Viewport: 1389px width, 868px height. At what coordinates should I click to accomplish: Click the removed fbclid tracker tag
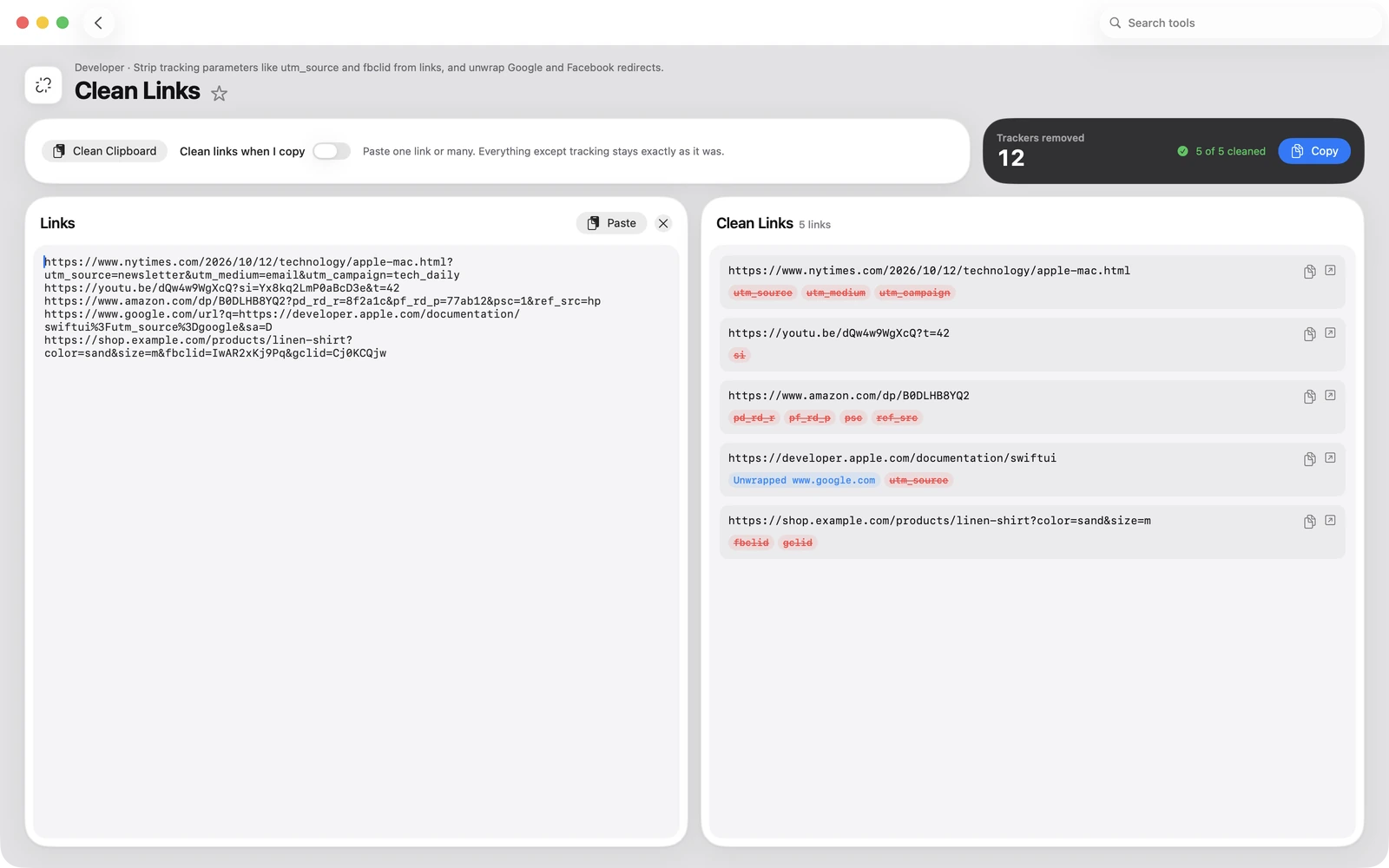click(x=752, y=543)
